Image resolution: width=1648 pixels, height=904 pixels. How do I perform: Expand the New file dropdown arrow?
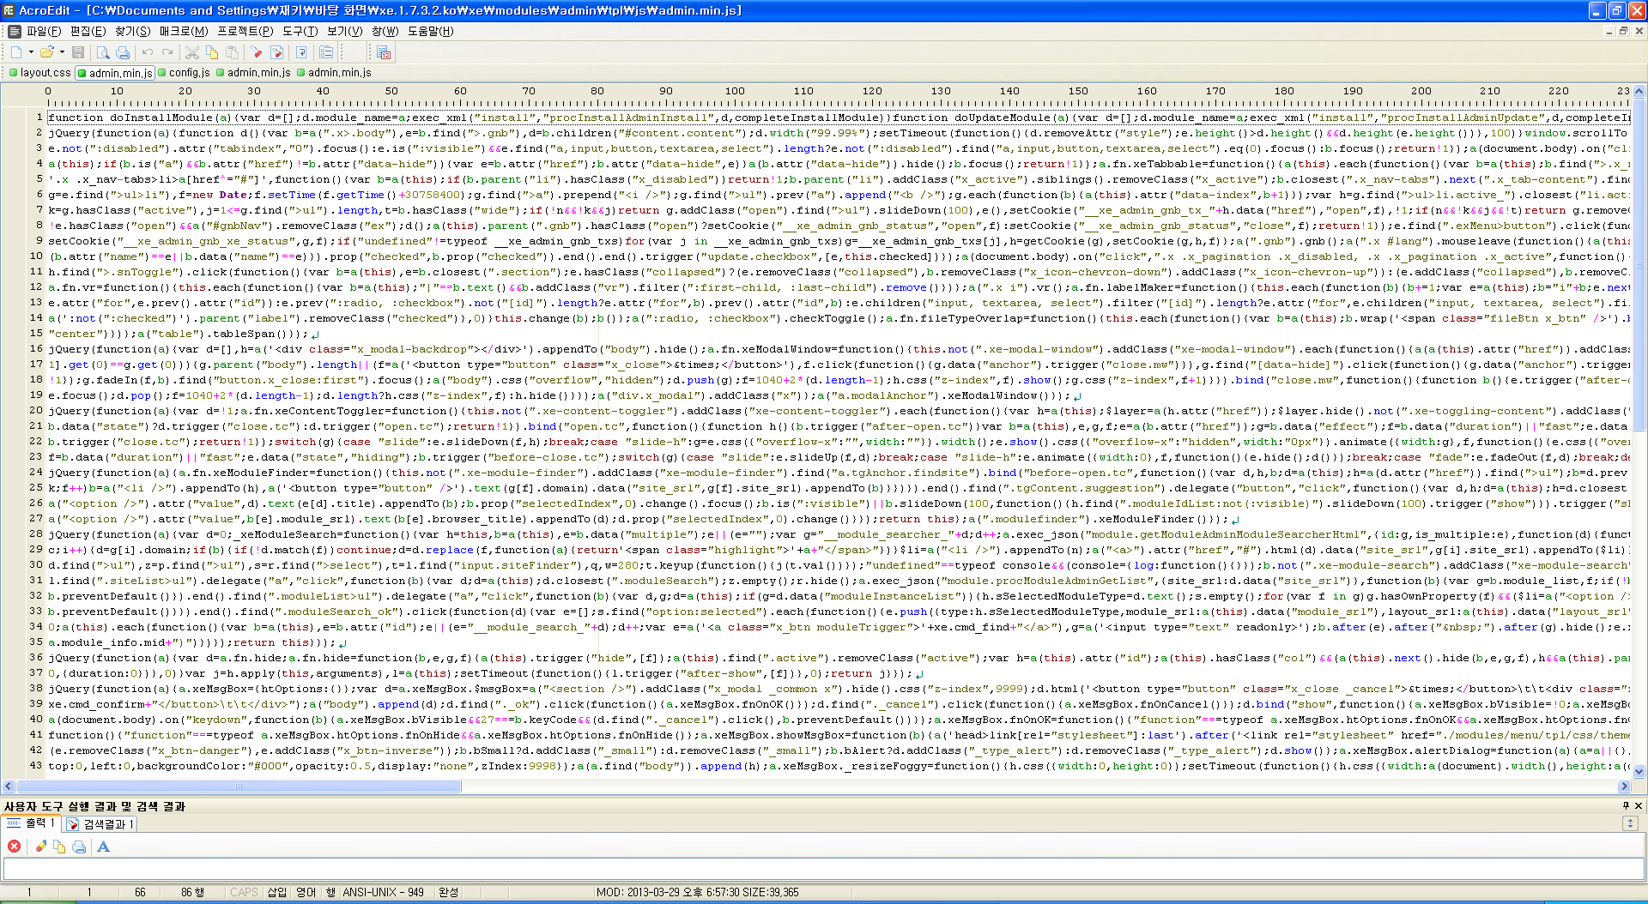(x=31, y=53)
